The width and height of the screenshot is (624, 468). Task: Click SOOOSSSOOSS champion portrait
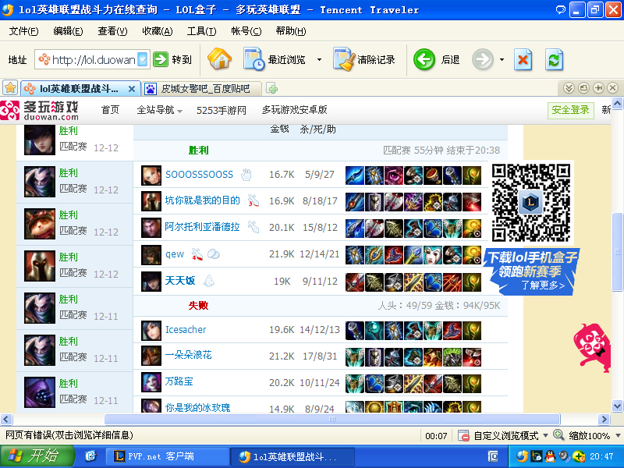coord(151,175)
